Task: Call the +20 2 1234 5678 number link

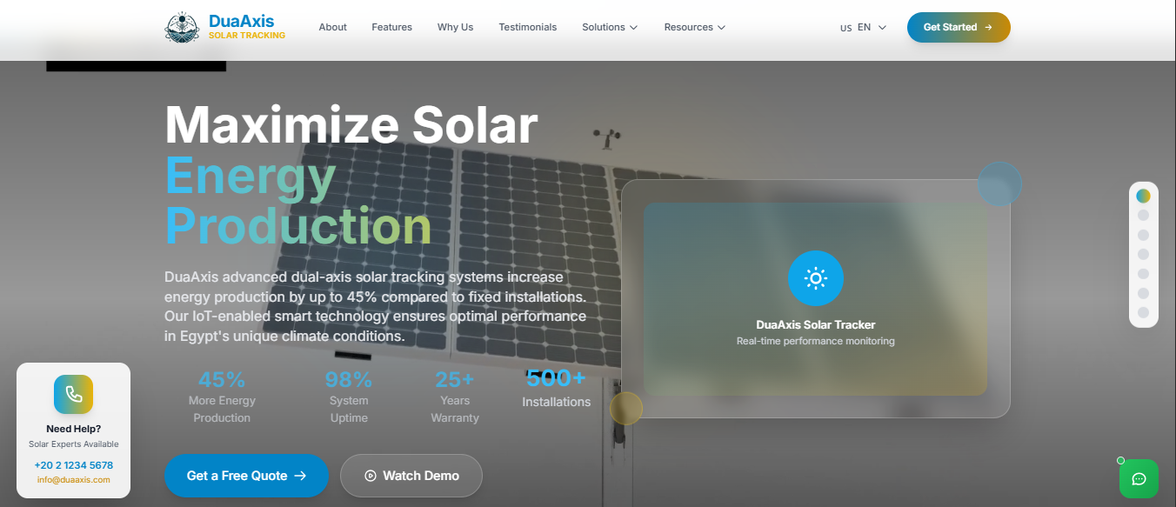Action: [74, 465]
